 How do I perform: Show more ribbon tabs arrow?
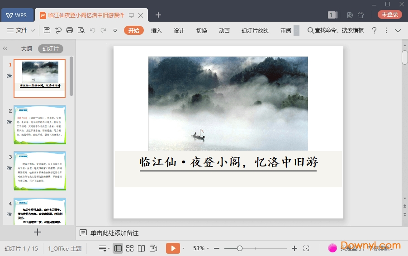(296, 30)
